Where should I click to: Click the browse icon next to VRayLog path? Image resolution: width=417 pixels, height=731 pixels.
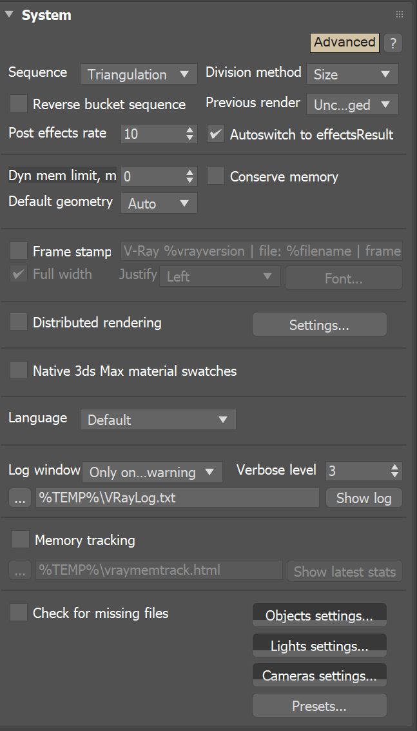tap(19, 497)
